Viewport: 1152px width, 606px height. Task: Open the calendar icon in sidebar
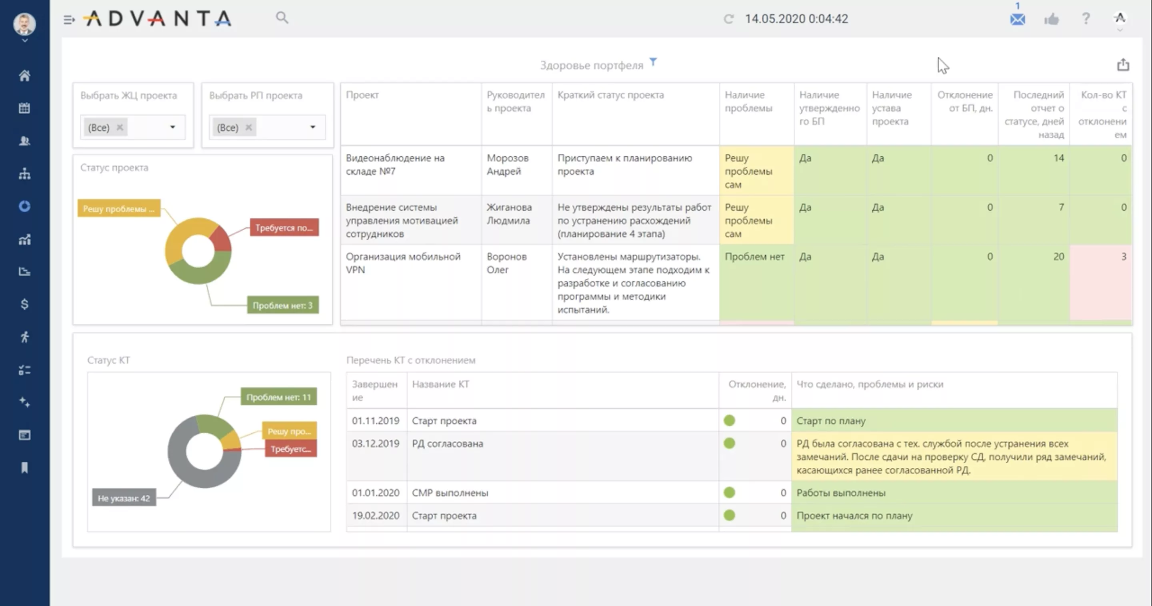click(24, 108)
